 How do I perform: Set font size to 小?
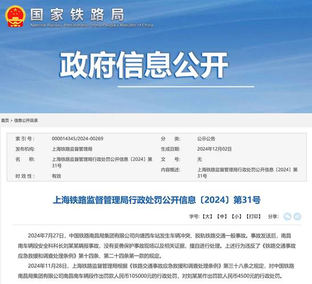[236, 216]
